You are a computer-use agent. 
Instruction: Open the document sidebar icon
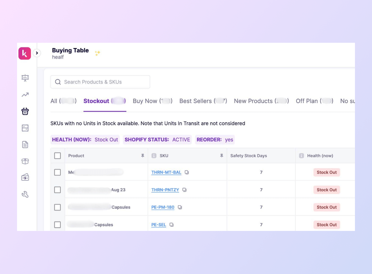point(25,144)
